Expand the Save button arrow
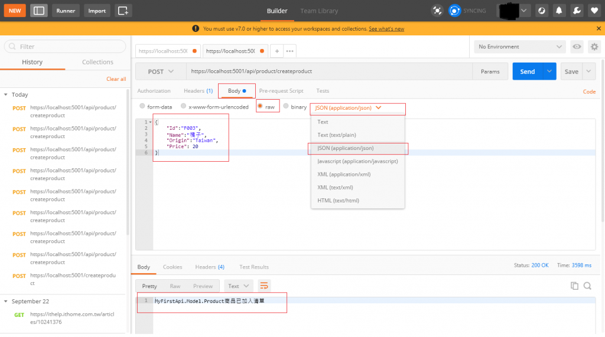The image size is (605, 337). 588,71
